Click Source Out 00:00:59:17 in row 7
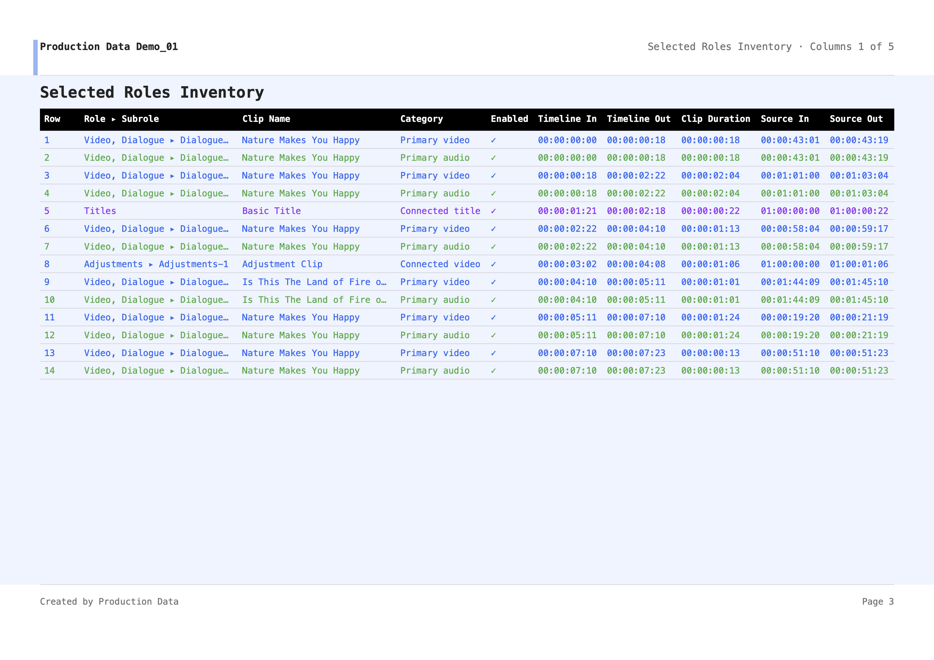The width and height of the screenshot is (934, 660). (859, 247)
